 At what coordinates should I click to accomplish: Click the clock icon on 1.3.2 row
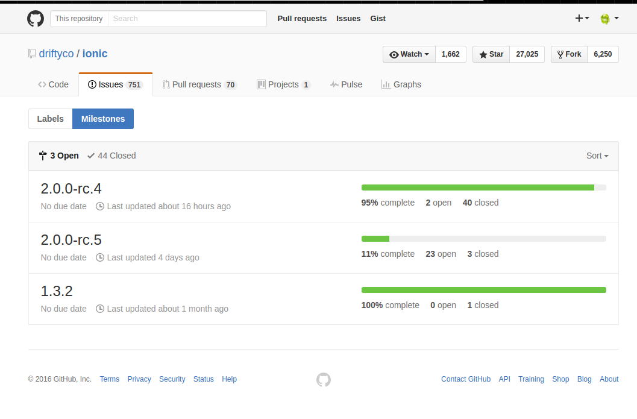[x=100, y=309]
